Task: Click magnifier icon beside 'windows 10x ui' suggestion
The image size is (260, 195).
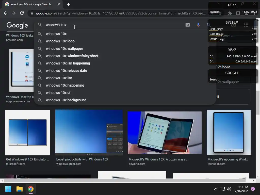Action: [40, 93]
